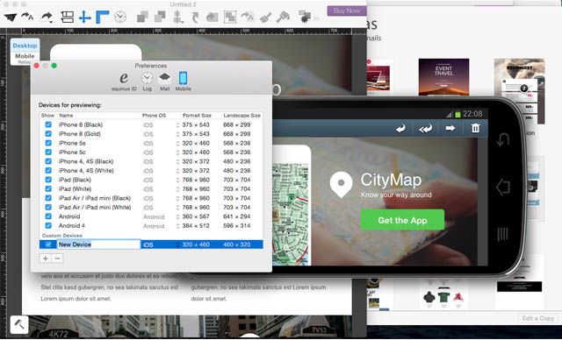The width and height of the screenshot is (562, 340).
Task: Click the align objects toolbar icon
Action: click(178, 17)
